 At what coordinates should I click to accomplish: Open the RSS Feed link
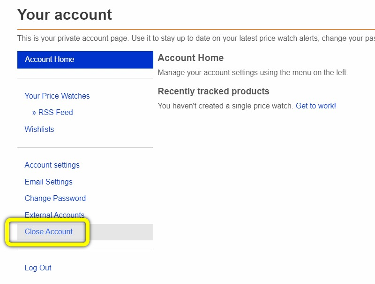pos(55,112)
